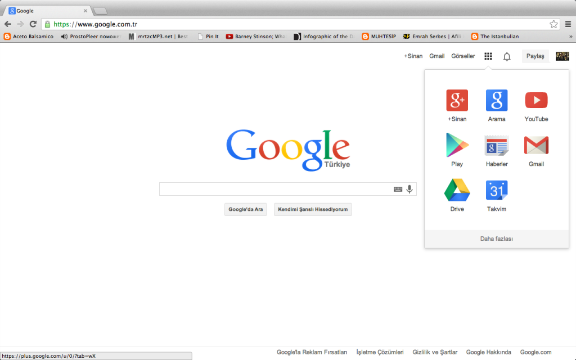Start voice search with the microphone icon
The width and height of the screenshot is (576, 360).
click(409, 189)
